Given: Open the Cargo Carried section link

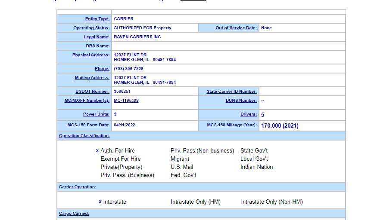Looking at the screenshot, I should (x=74, y=214).
